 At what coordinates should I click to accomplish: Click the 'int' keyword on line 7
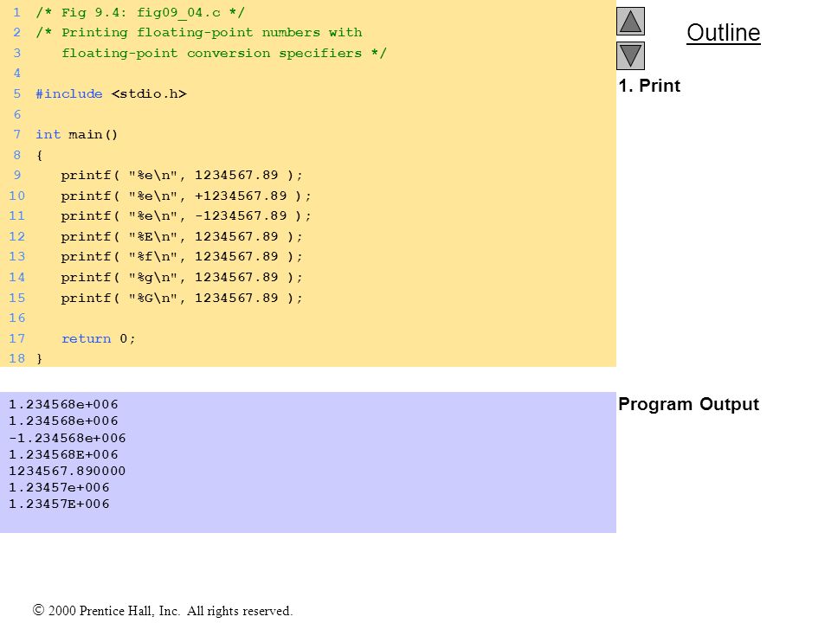[x=48, y=135]
